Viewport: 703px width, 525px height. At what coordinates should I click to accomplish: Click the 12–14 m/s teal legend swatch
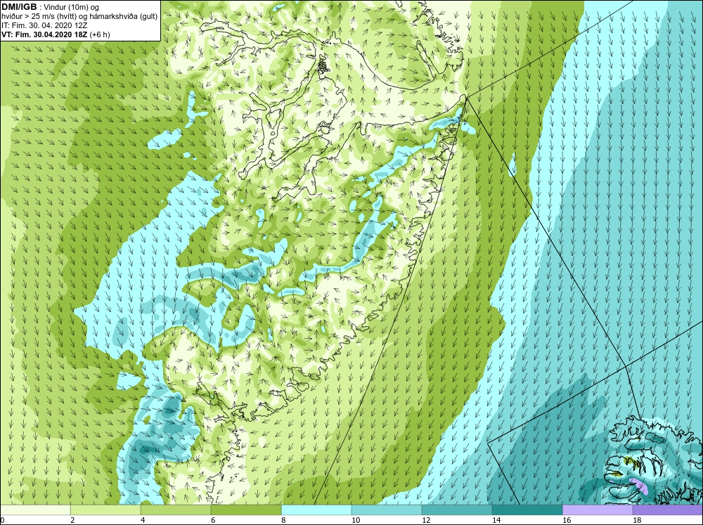[x=457, y=510]
